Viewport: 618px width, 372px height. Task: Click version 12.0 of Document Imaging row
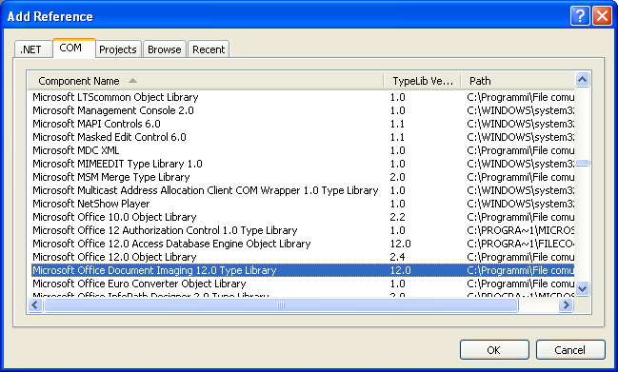[401, 270]
